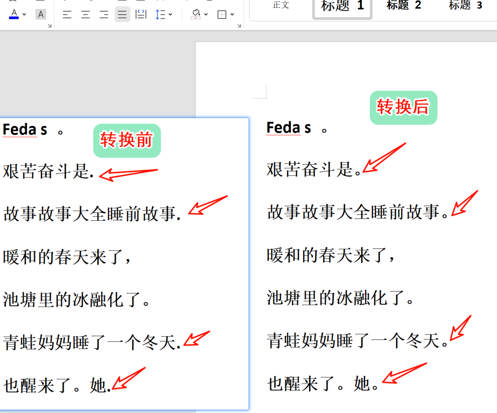Expand the font color dropdown arrow
The image size is (497, 413).
23,14
